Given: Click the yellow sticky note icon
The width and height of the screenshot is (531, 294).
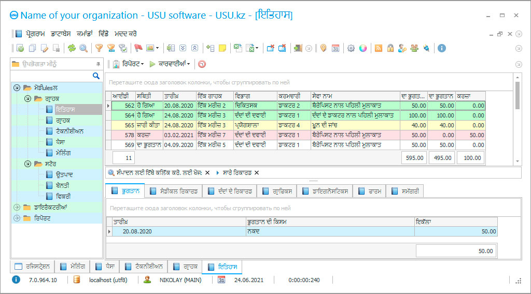Looking at the screenshot, I should tap(222, 48).
